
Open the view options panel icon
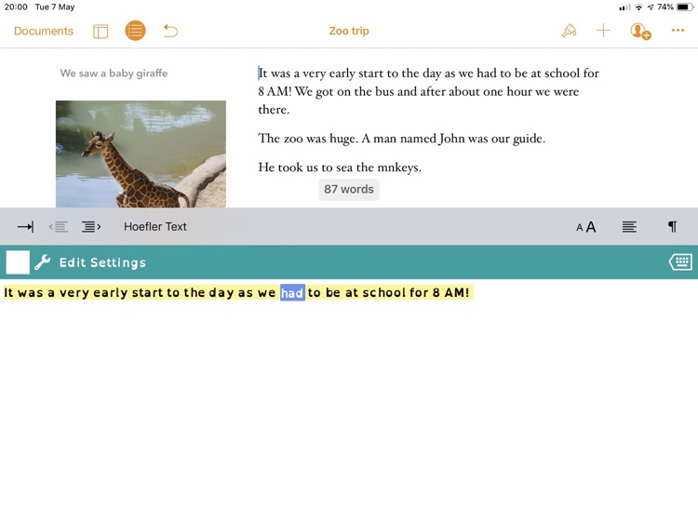coord(101,31)
